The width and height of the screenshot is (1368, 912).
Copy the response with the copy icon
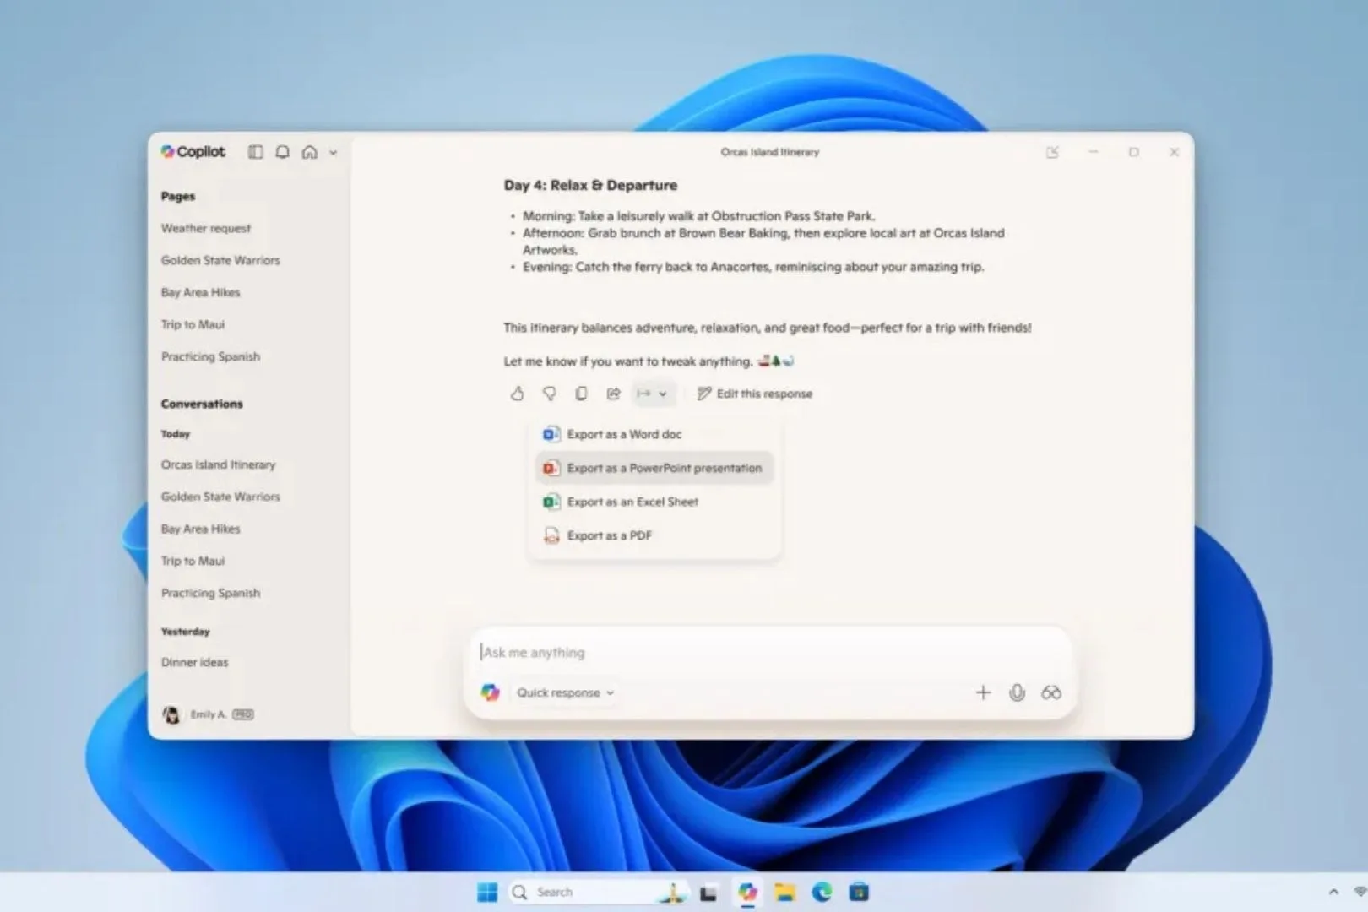pos(581,394)
